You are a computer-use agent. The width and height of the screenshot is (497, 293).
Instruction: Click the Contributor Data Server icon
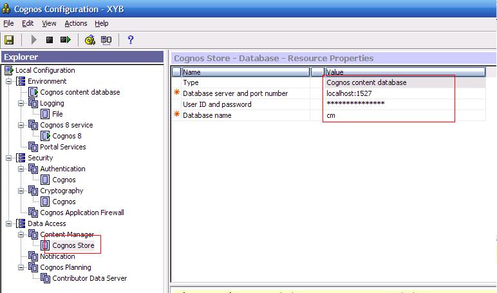tap(45, 278)
